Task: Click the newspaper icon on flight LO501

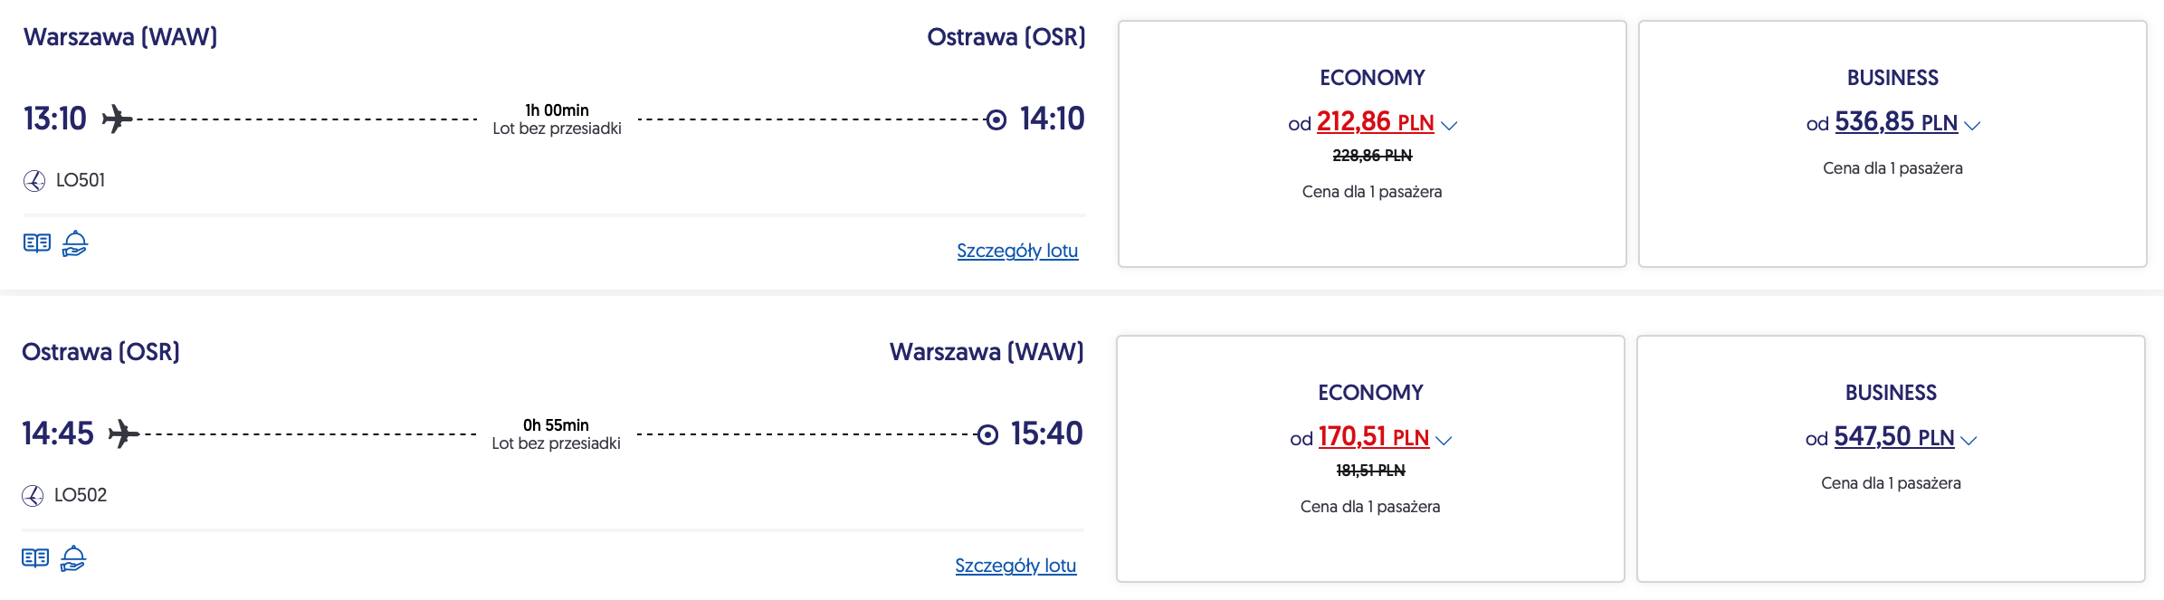Action: [x=37, y=243]
